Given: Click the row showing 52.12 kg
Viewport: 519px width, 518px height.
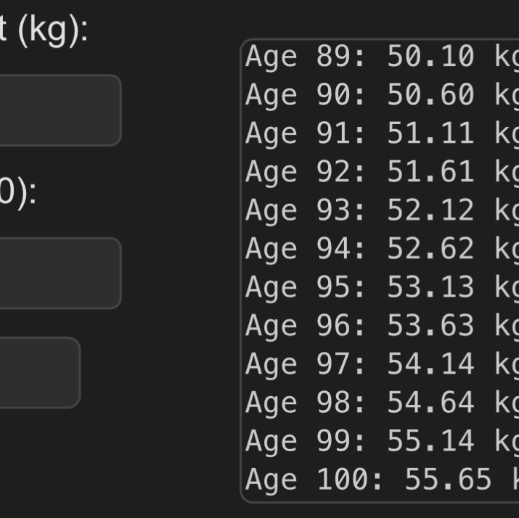Looking at the screenshot, I should click(x=381, y=210).
